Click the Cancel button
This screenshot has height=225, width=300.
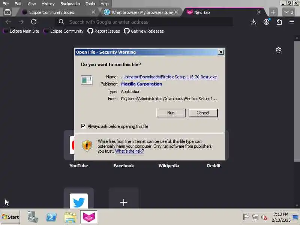tap(203, 113)
